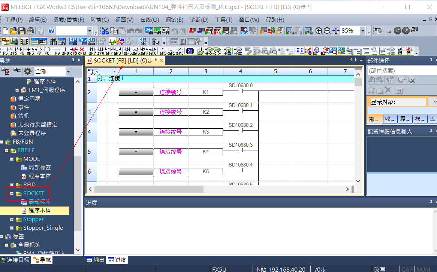Click the Print icon in toolbar
The height and width of the screenshot is (272, 437).
coord(30,31)
